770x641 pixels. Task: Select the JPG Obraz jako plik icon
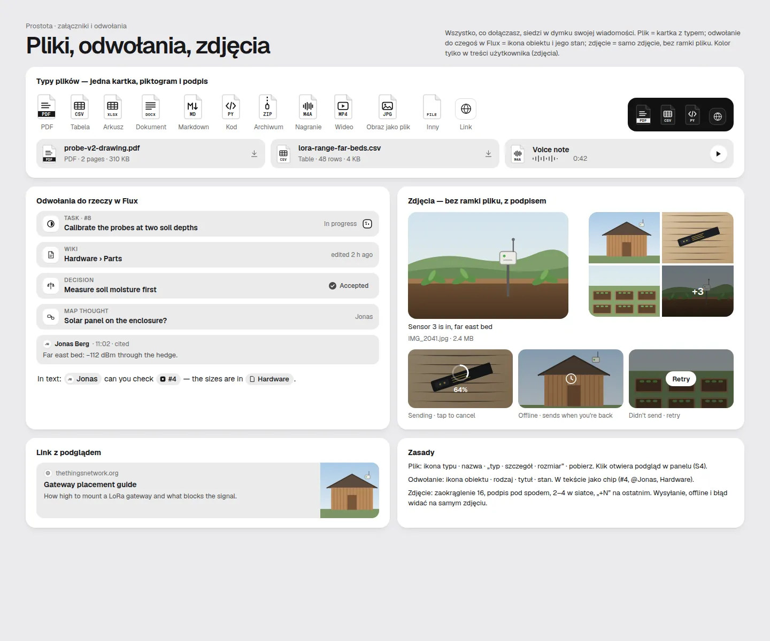coord(388,106)
